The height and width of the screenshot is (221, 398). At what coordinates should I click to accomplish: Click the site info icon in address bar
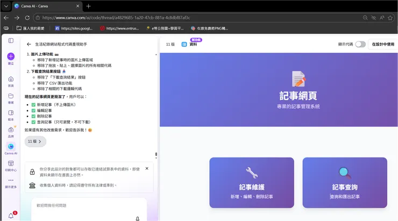pos(38,18)
